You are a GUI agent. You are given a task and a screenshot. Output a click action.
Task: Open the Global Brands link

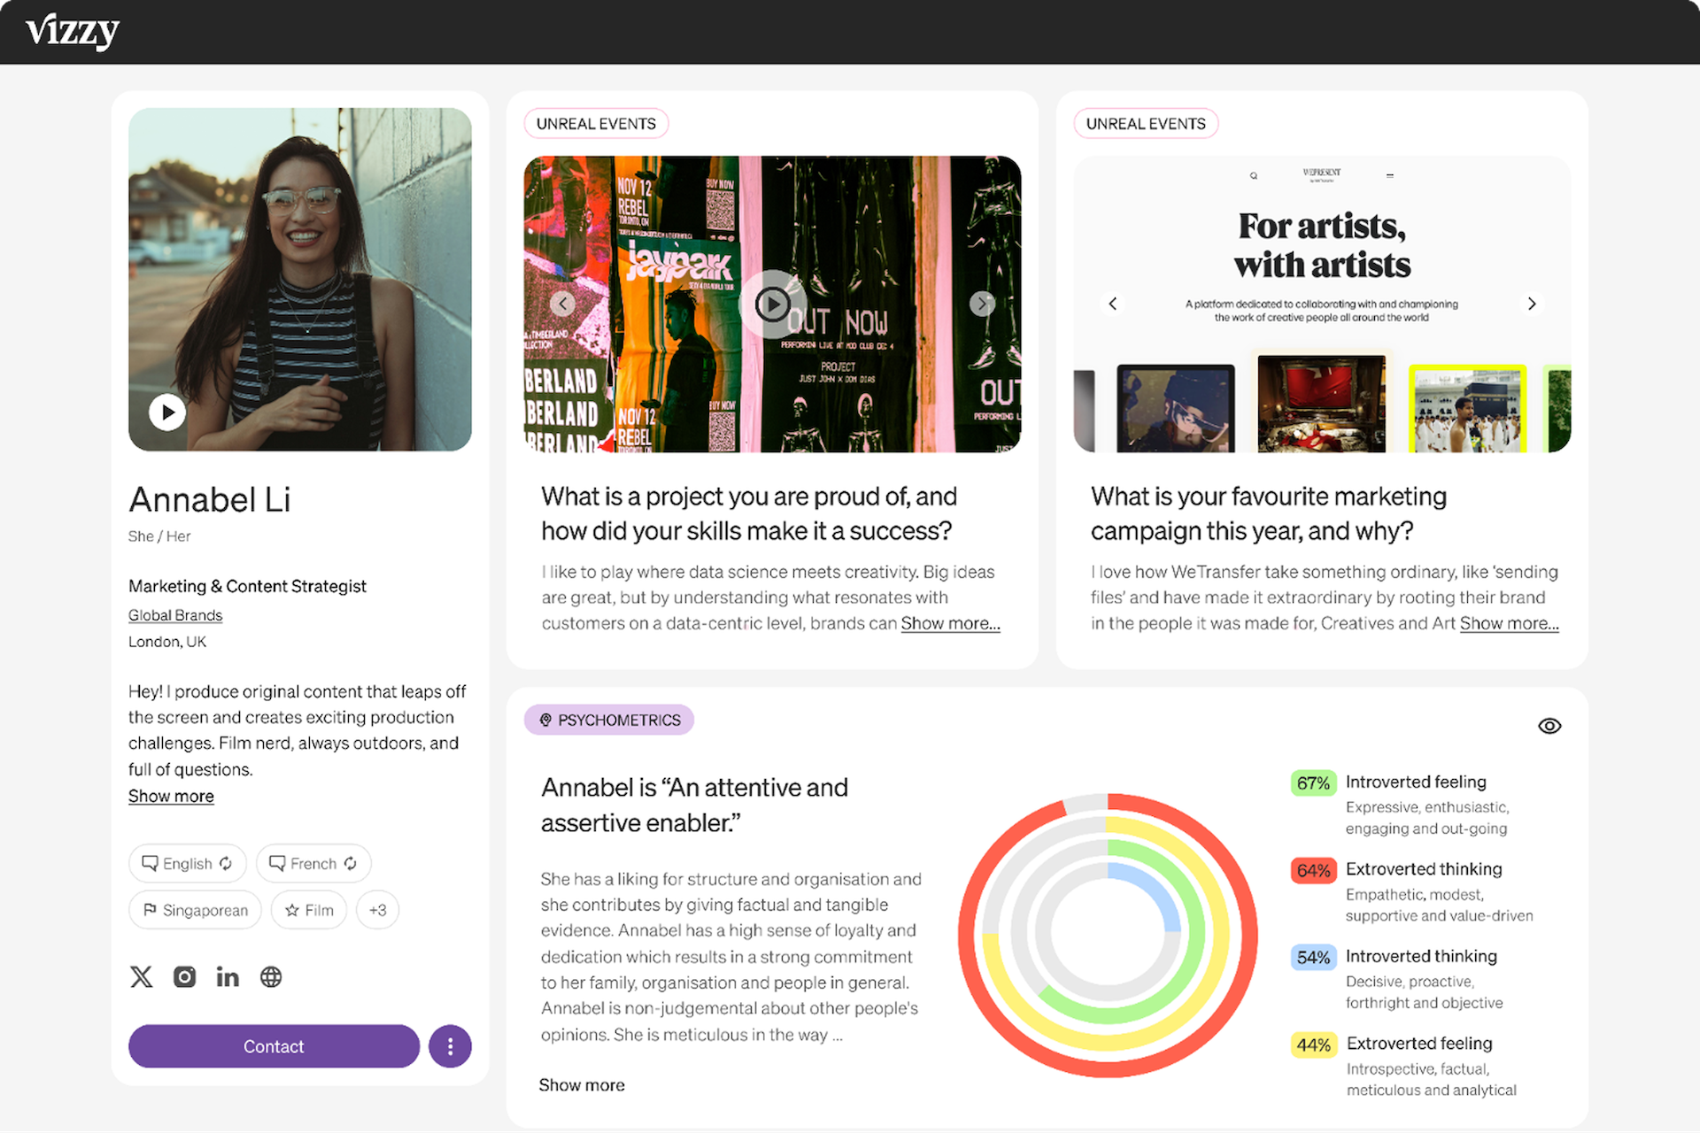[x=175, y=615]
